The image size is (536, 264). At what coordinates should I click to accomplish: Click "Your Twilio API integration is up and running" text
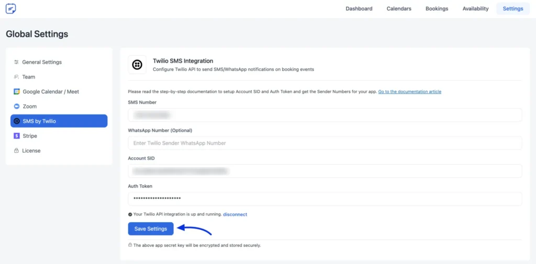click(x=177, y=214)
